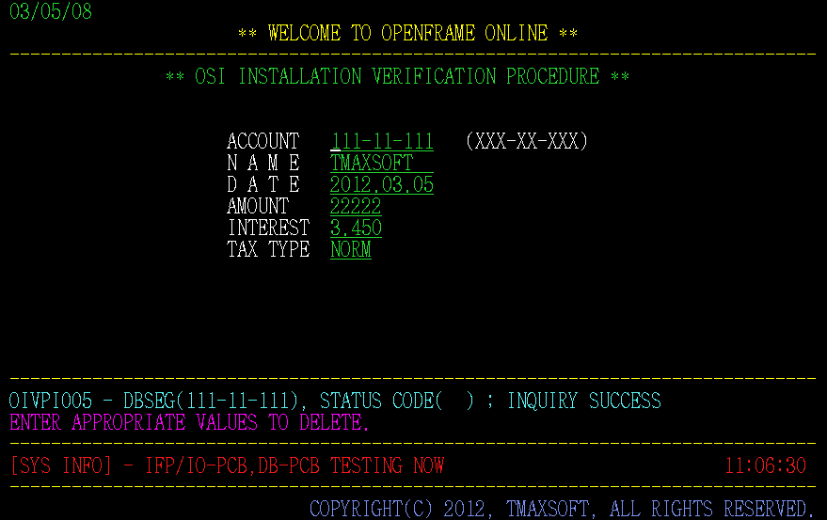Click the TAX TYPE field NORM
827x520 pixels.
point(351,250)
